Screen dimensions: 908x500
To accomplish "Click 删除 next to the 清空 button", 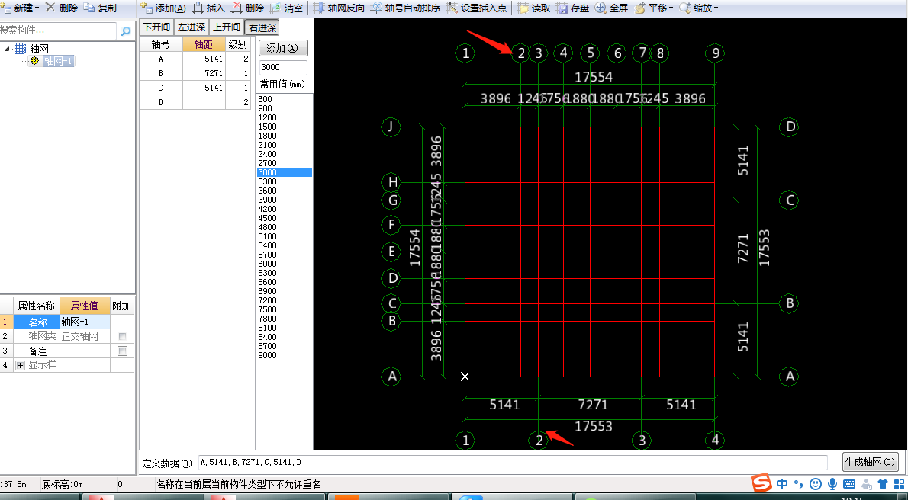I will 247,8.
